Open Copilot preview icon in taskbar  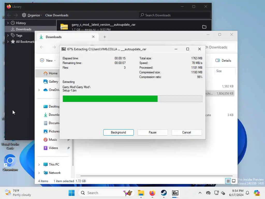257,193
